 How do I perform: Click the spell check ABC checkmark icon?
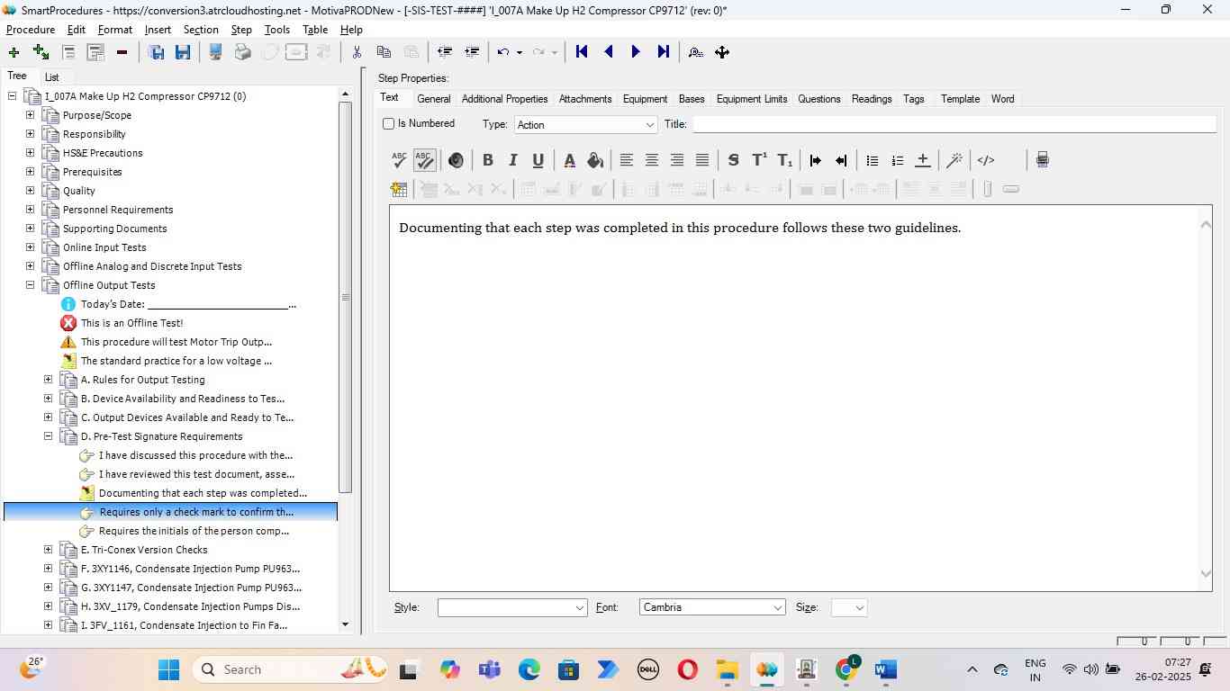pos(399,160)
